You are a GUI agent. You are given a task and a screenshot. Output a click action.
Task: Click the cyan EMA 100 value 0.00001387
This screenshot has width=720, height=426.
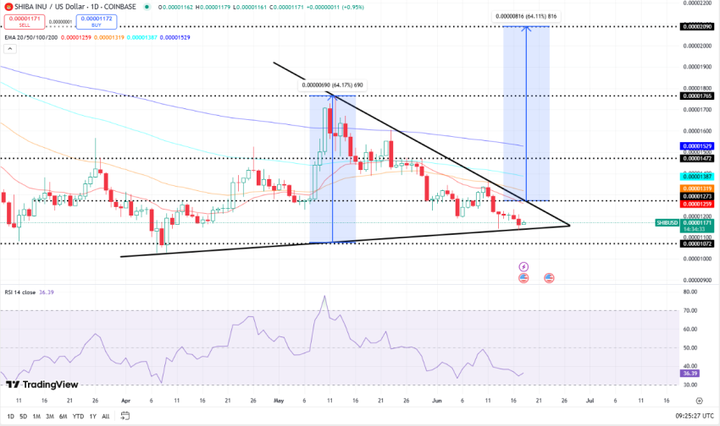pos(142,37)
